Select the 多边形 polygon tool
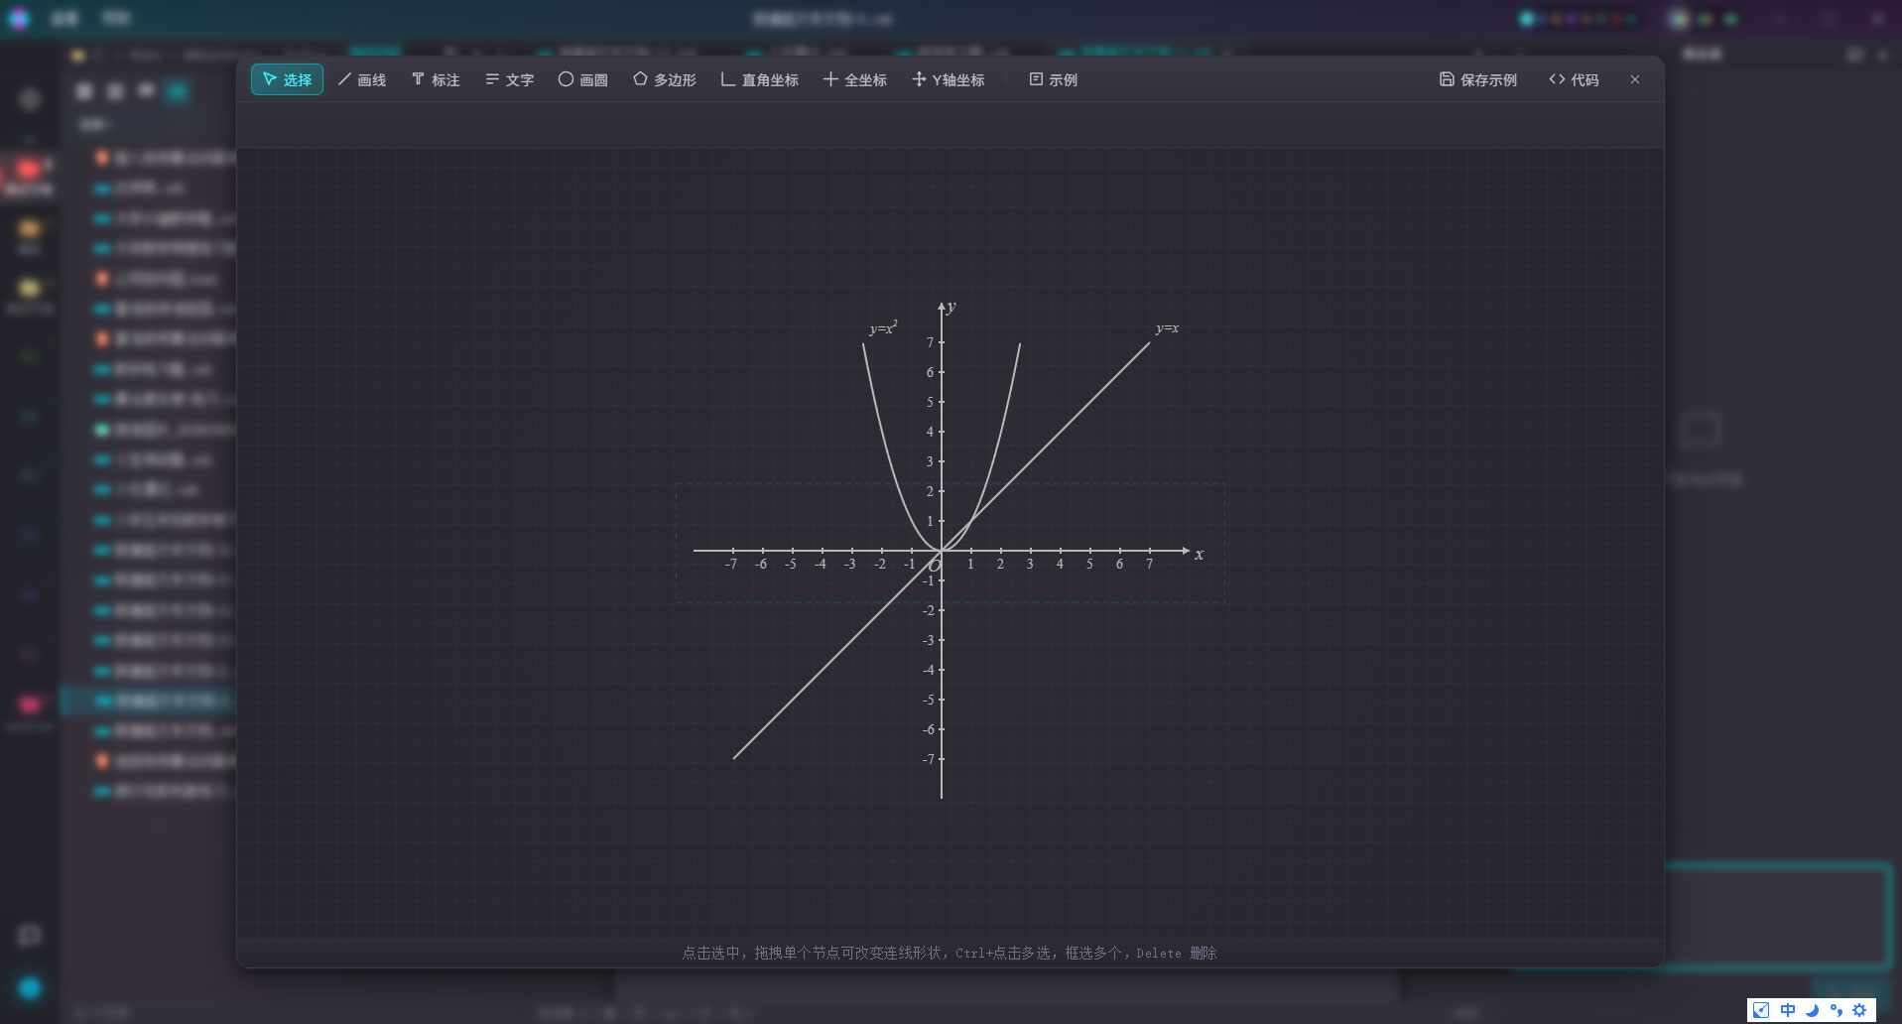 (x=665, y=79)
